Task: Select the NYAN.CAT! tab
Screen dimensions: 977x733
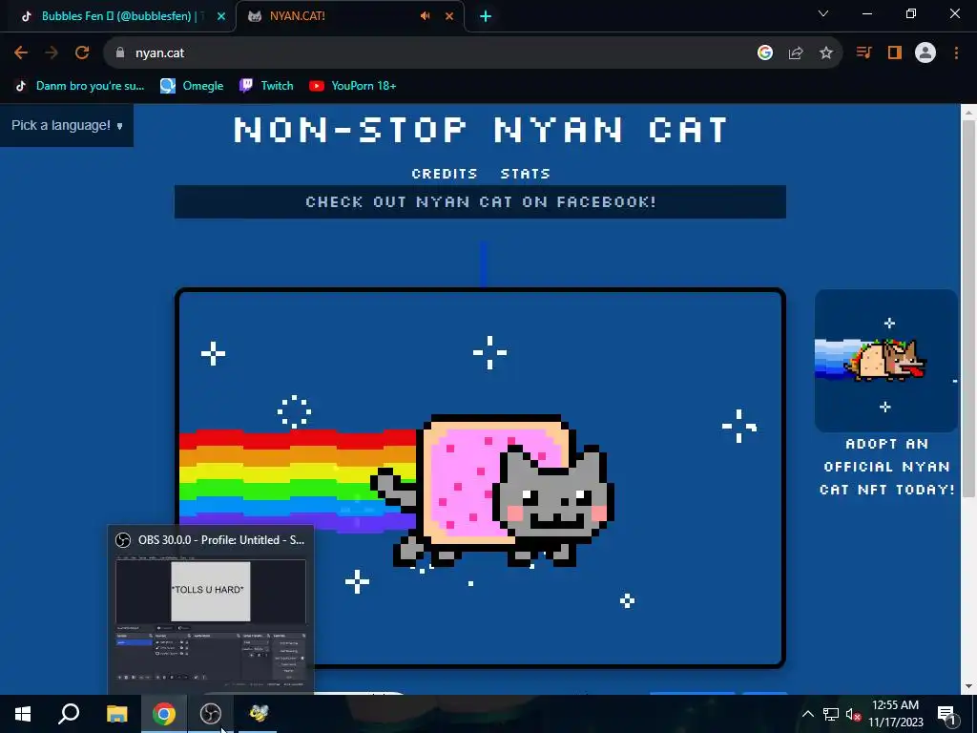Action: pyautogui.click(x=351, y=16)
